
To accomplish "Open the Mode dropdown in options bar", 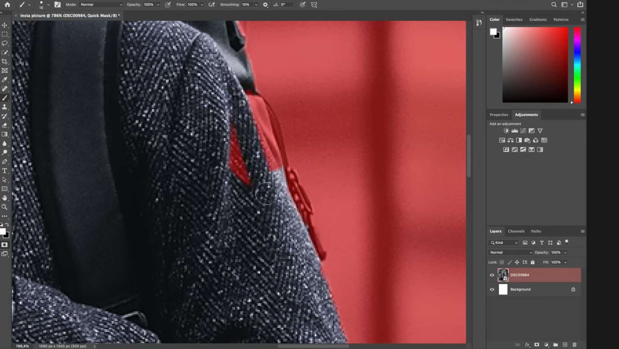I will pyautogui.click(x=101, y=4).
